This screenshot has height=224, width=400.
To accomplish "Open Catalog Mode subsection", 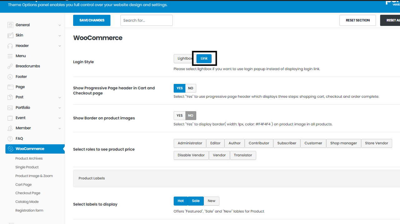I will click(x=27, y=202).
